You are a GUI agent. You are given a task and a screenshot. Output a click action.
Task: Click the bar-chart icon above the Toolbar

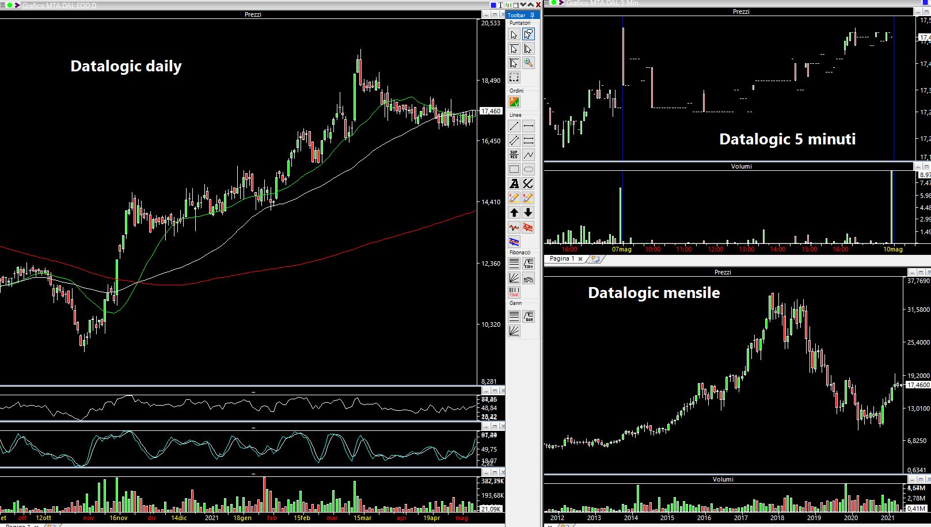coord(508,5)
